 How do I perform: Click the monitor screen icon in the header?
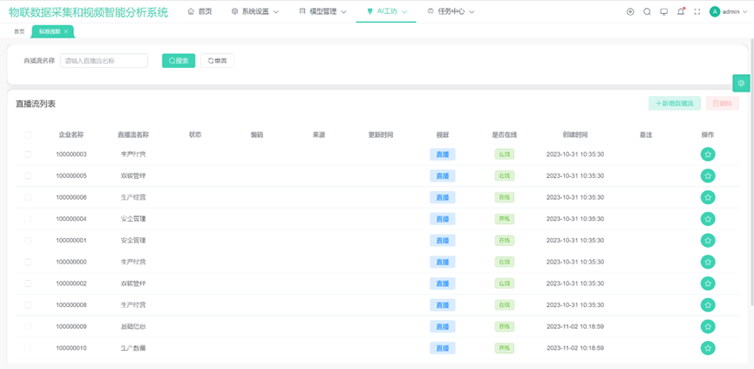tap(663, 12)
